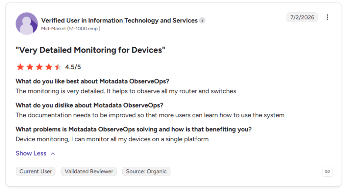The height and width of the screenshot is (190, 346).
Task: Click the second rating star
Action: coord(30,67)
